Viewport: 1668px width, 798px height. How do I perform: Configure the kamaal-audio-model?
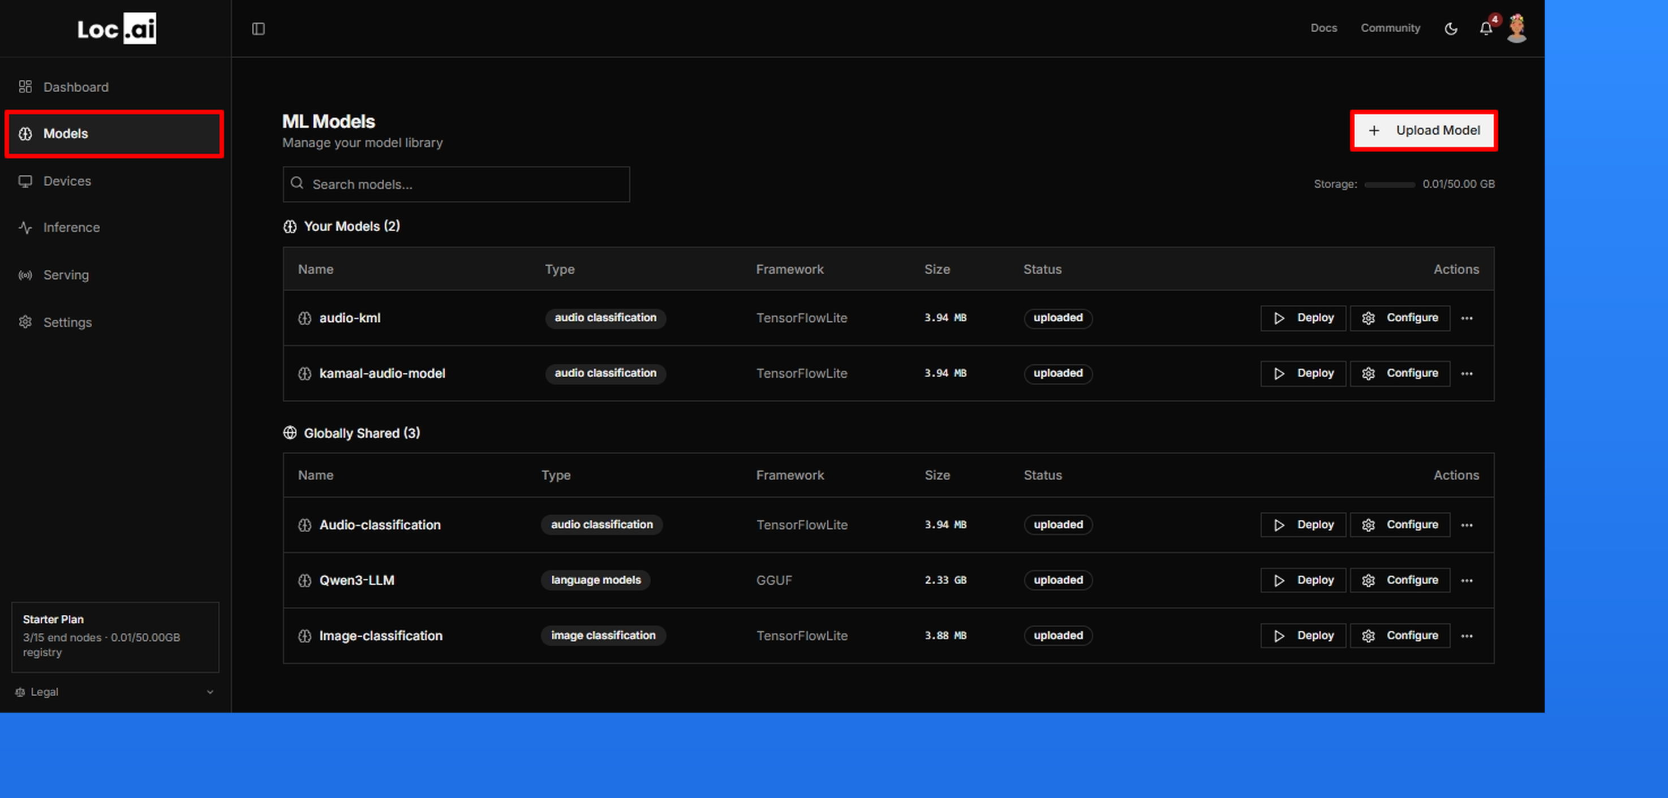1399,373
